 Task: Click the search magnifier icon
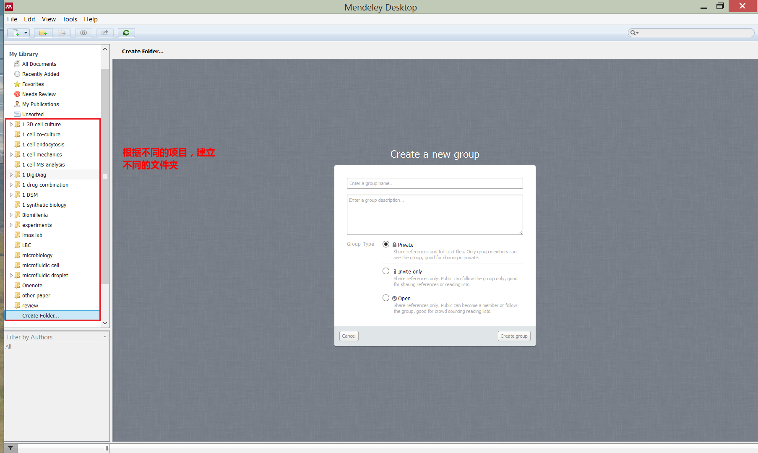point(633,33)
